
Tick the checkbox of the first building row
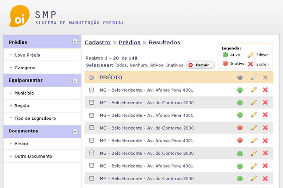tap(92, 90)
